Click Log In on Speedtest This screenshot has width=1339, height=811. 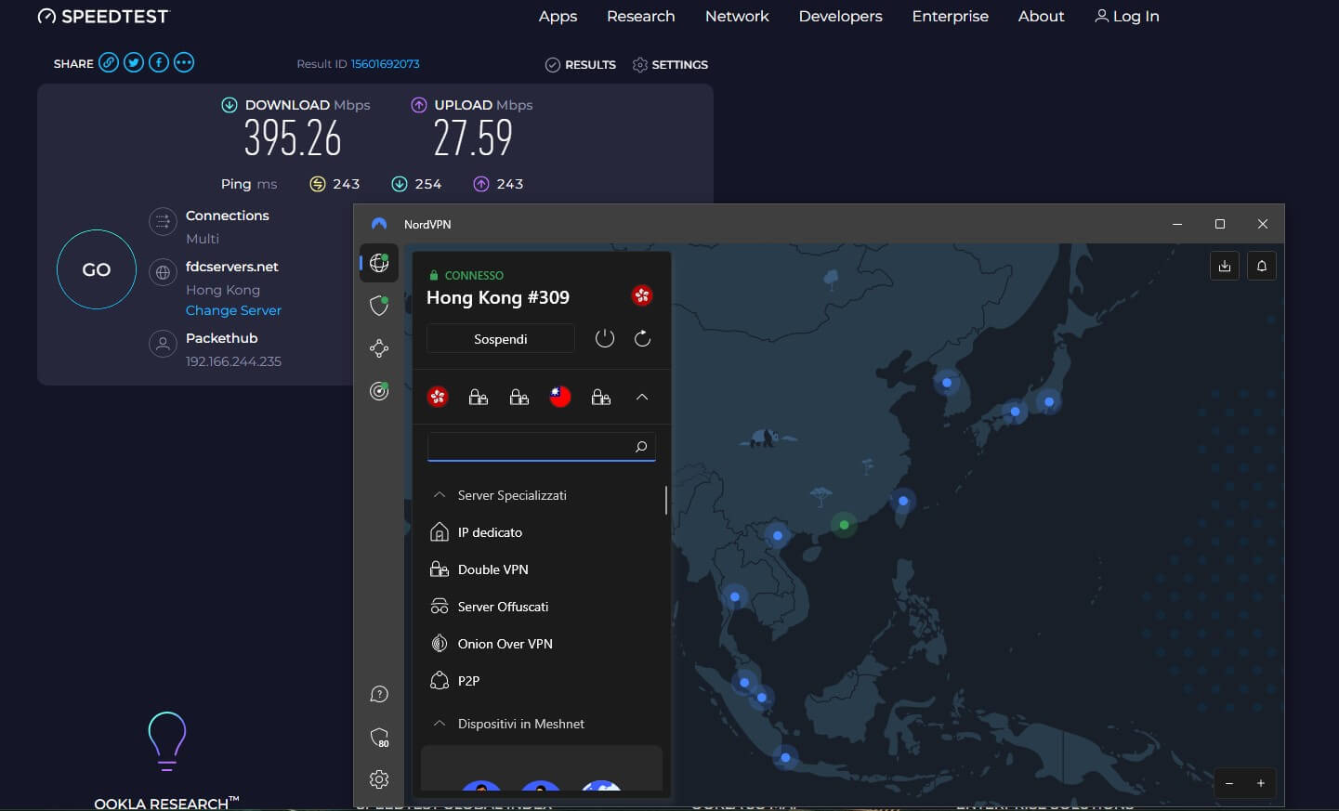(x=1126, y=17)
